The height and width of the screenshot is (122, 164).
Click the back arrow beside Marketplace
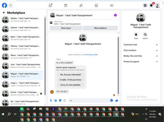pyautogui.click(x=4, y=13)
